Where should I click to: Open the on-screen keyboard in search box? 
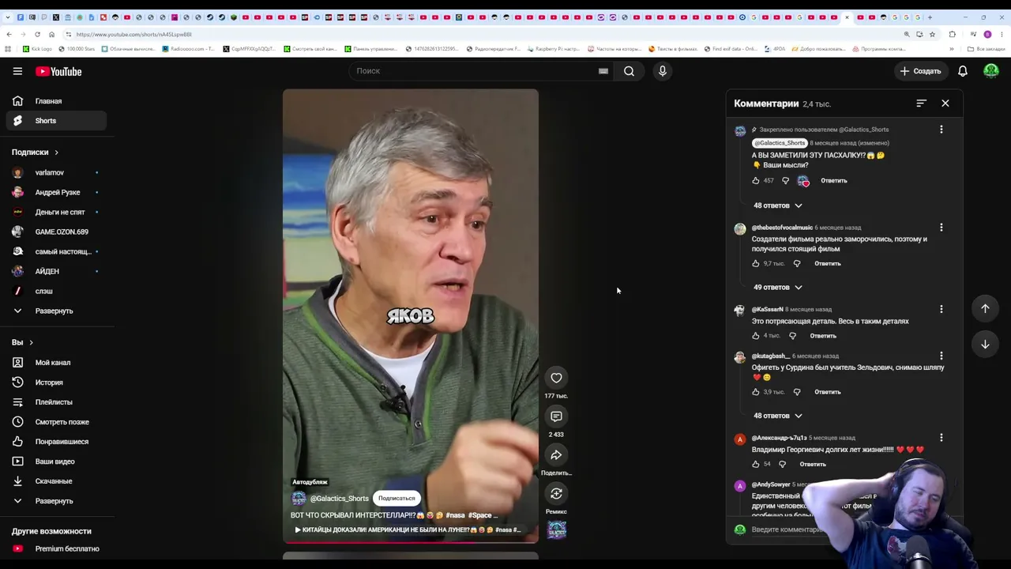[x=603, y=71]
